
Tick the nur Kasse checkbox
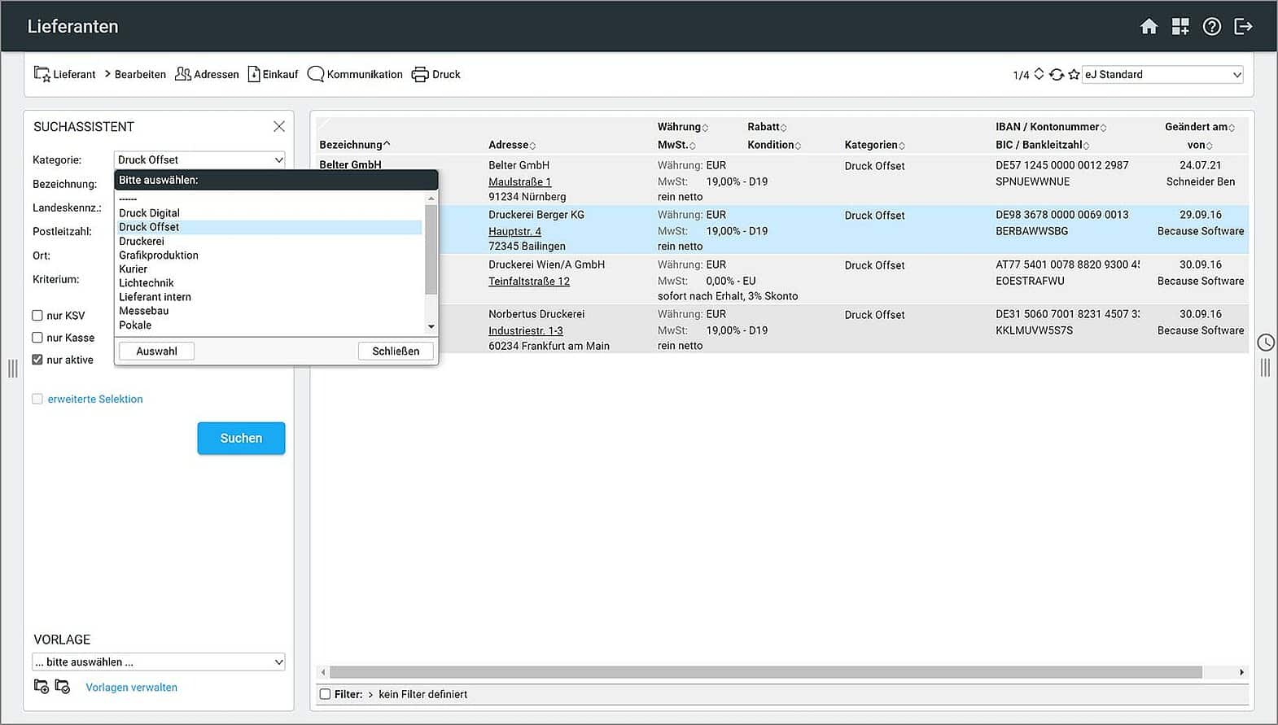(37, 338)
